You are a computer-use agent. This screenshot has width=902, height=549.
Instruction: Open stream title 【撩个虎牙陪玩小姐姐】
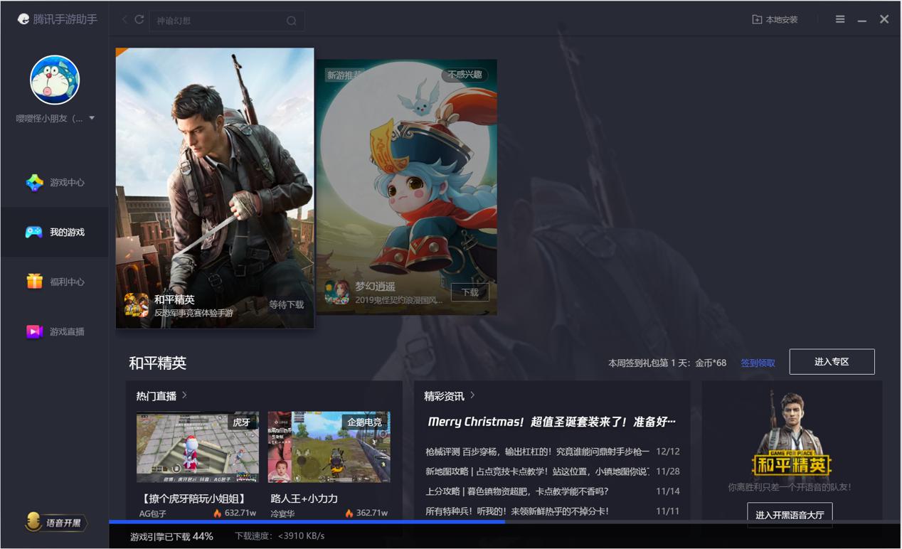[x=193, y=499]
